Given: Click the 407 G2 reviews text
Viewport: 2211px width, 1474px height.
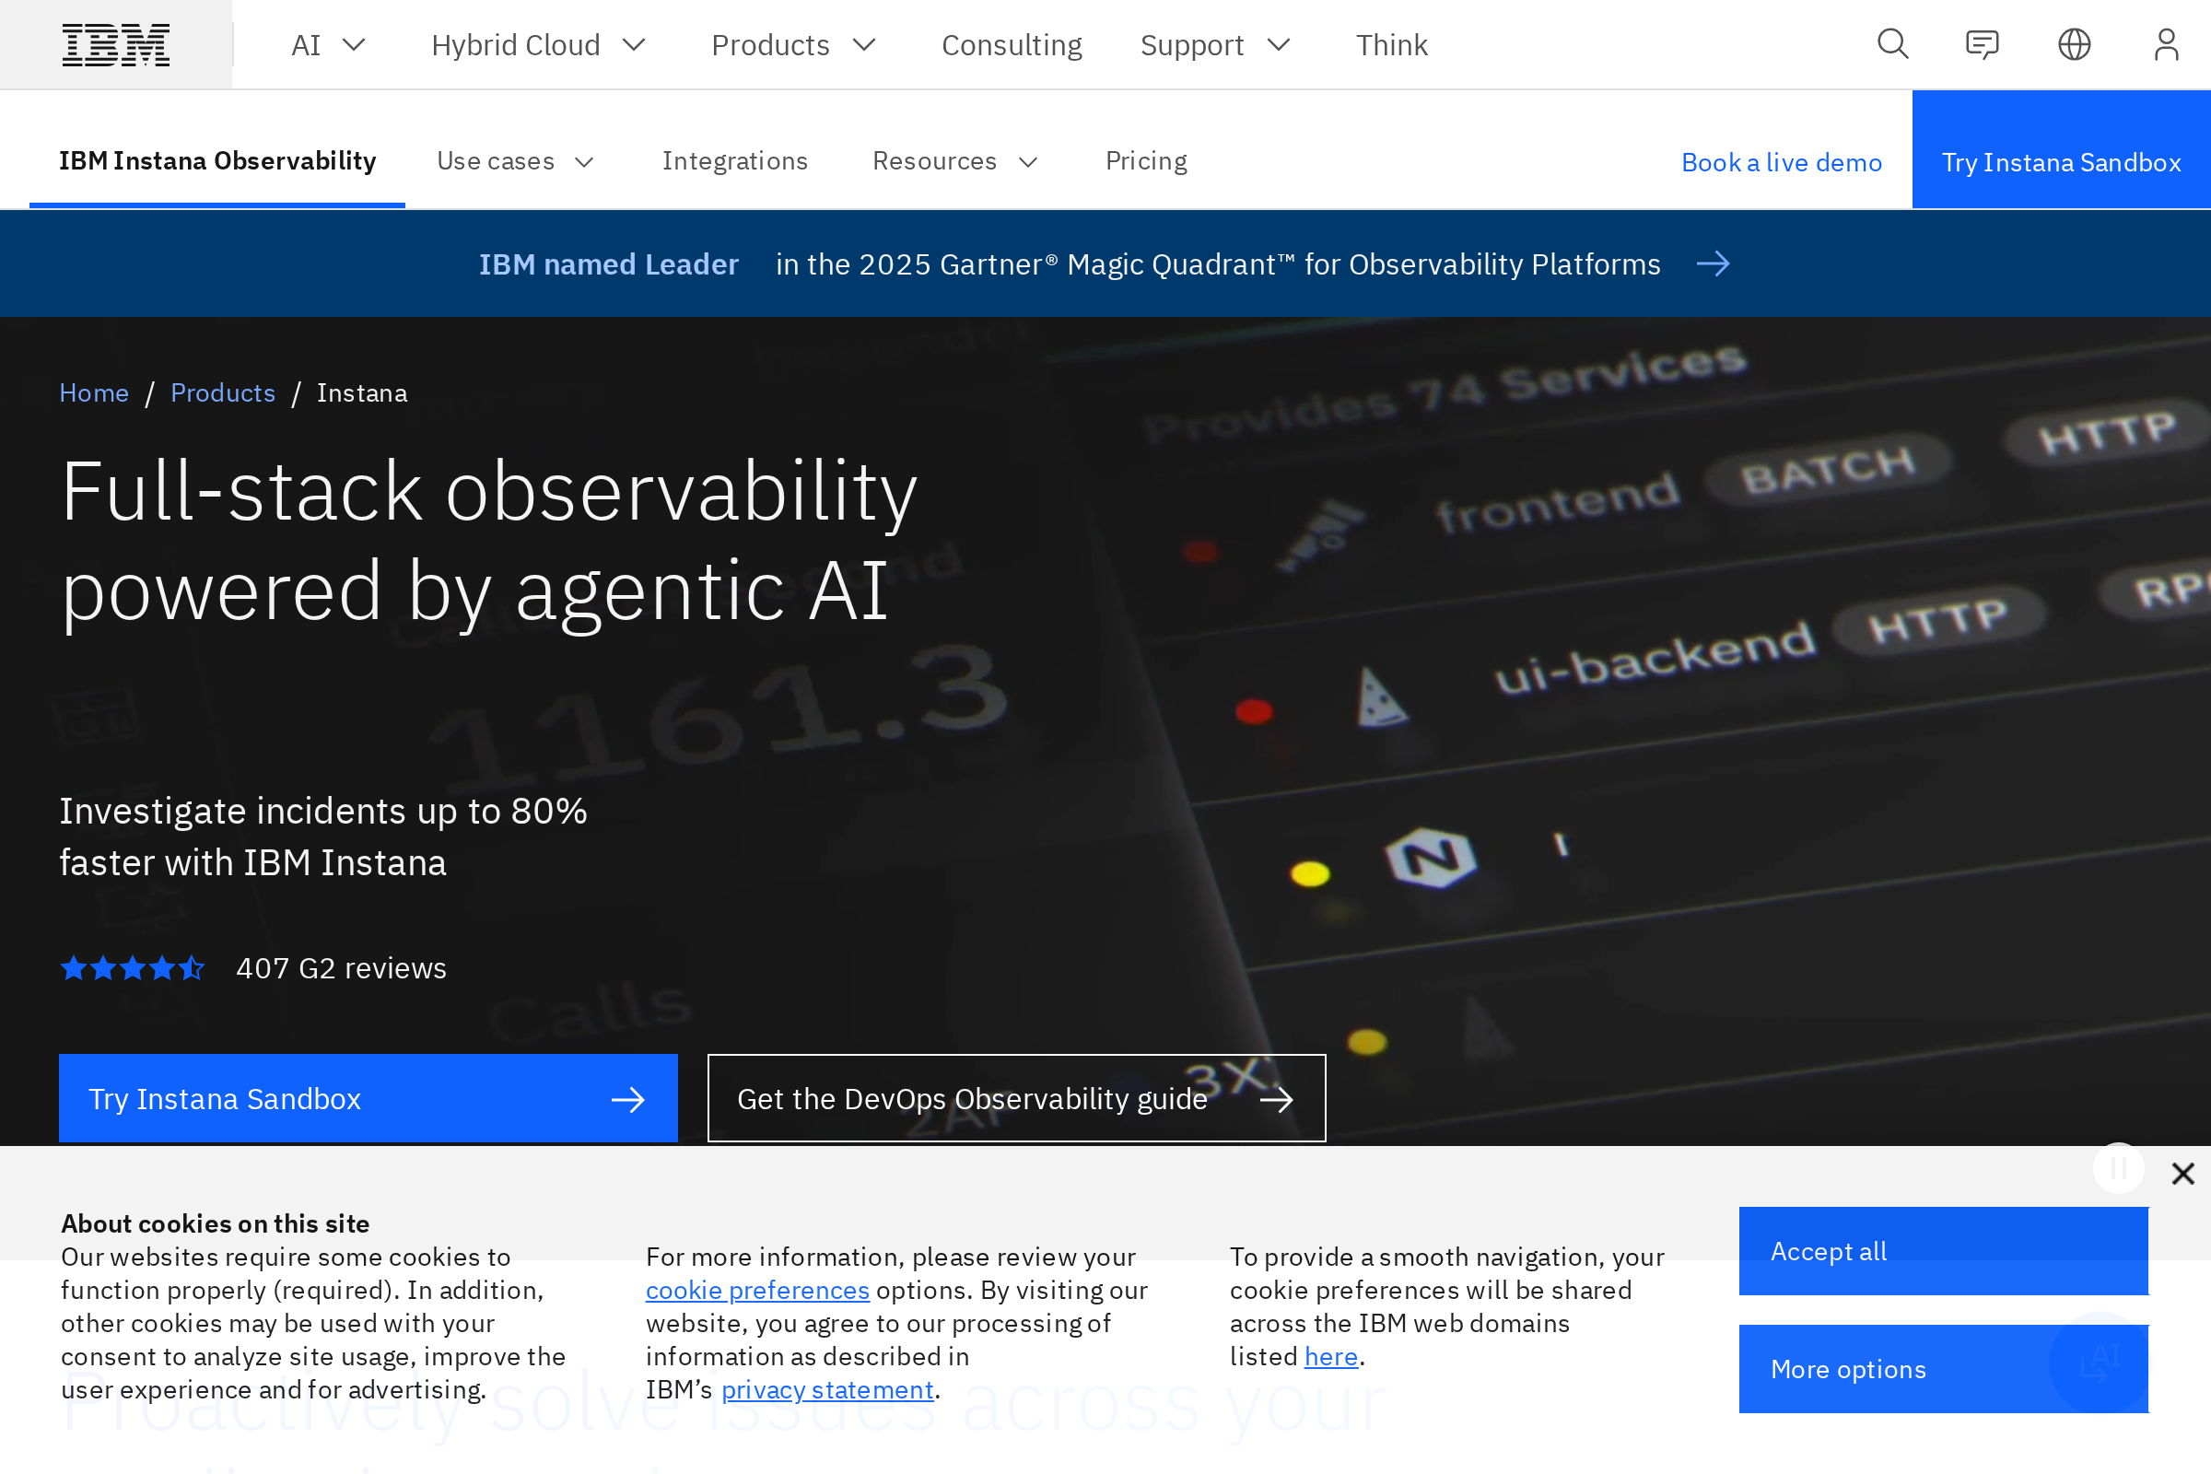Looking at the screenshot, I should click(341, 968).
